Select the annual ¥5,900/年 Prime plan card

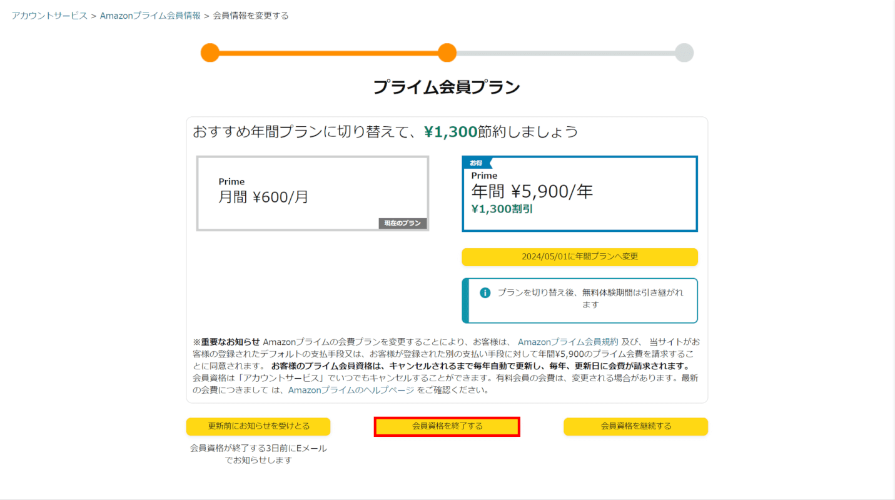click(x=580, y=194)
